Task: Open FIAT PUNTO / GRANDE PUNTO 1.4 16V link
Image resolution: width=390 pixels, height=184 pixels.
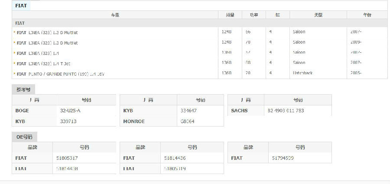Action: tap(60, 74)
